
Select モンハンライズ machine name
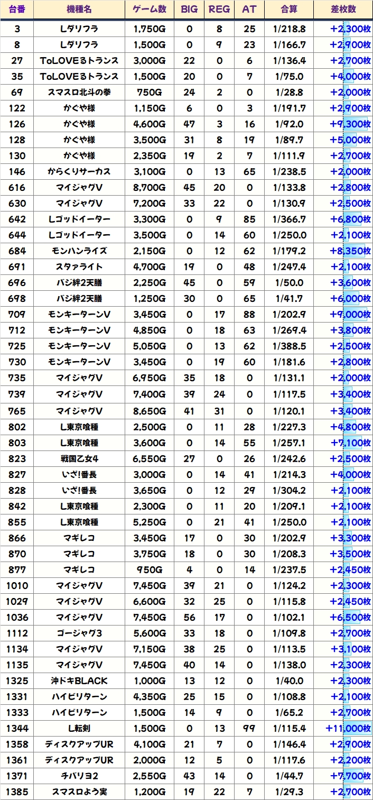(79, 251)
